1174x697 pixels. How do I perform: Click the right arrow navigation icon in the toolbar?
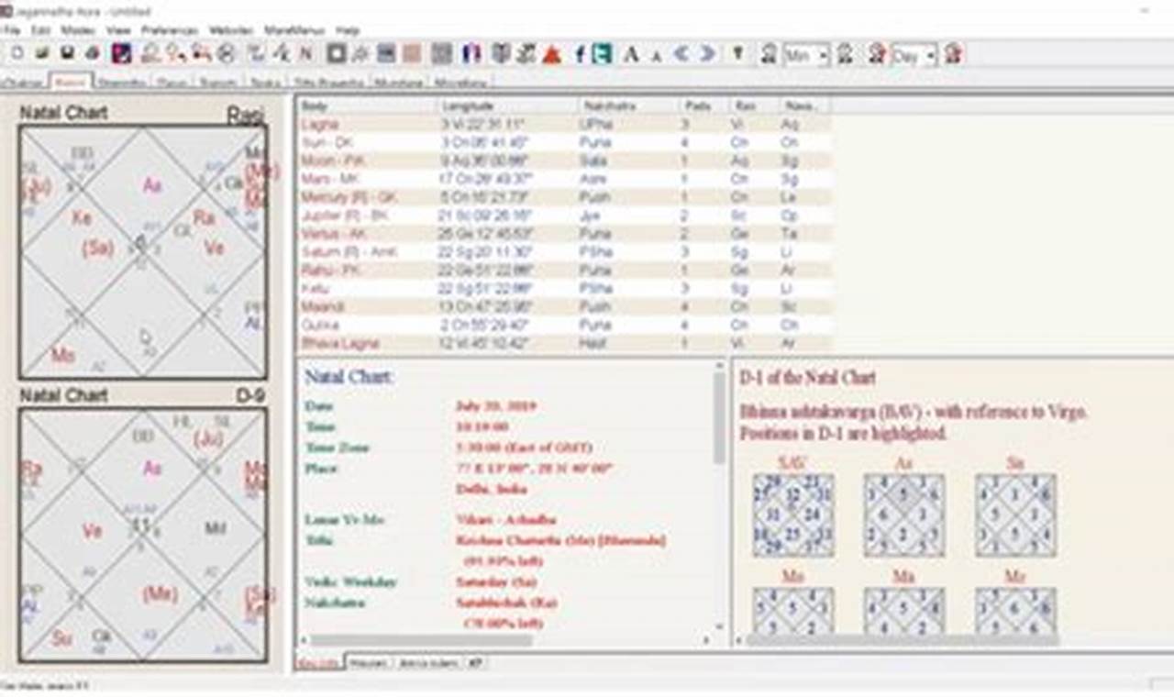(x=704, y=54)
